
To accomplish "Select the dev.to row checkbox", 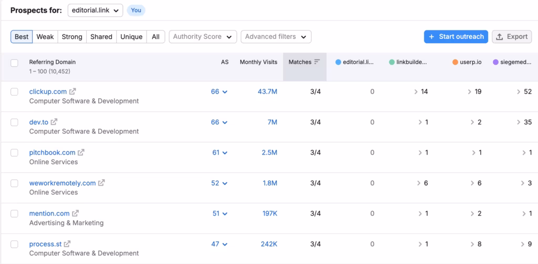I will pos(14,122).
